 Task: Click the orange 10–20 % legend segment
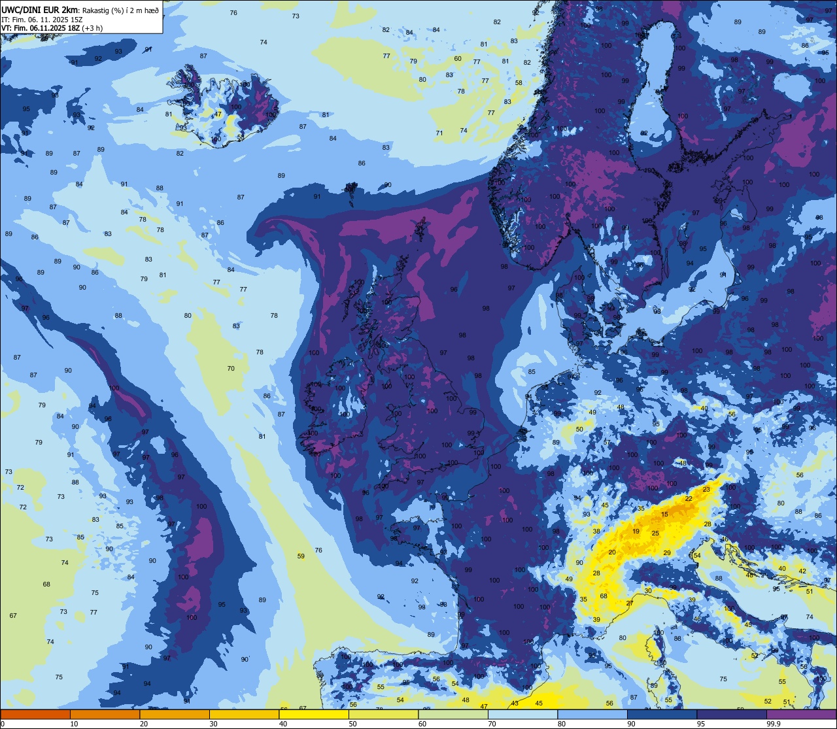105,714
